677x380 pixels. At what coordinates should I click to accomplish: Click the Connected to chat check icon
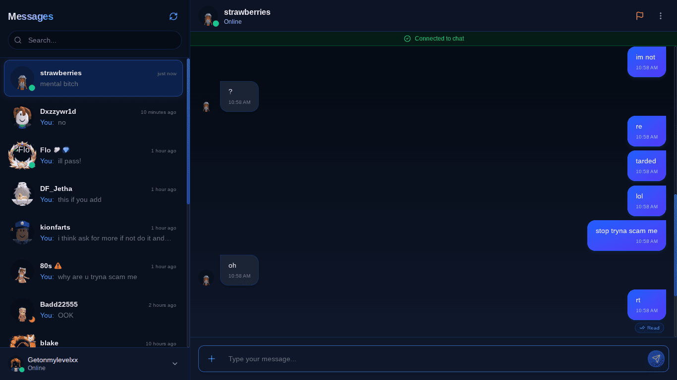coord(407,39)
